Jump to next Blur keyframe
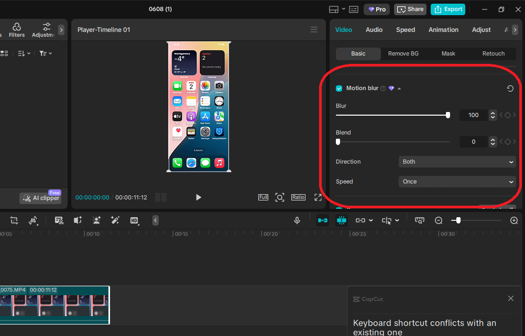The height and width of the screenshot is (336, 525). point(515,115)
